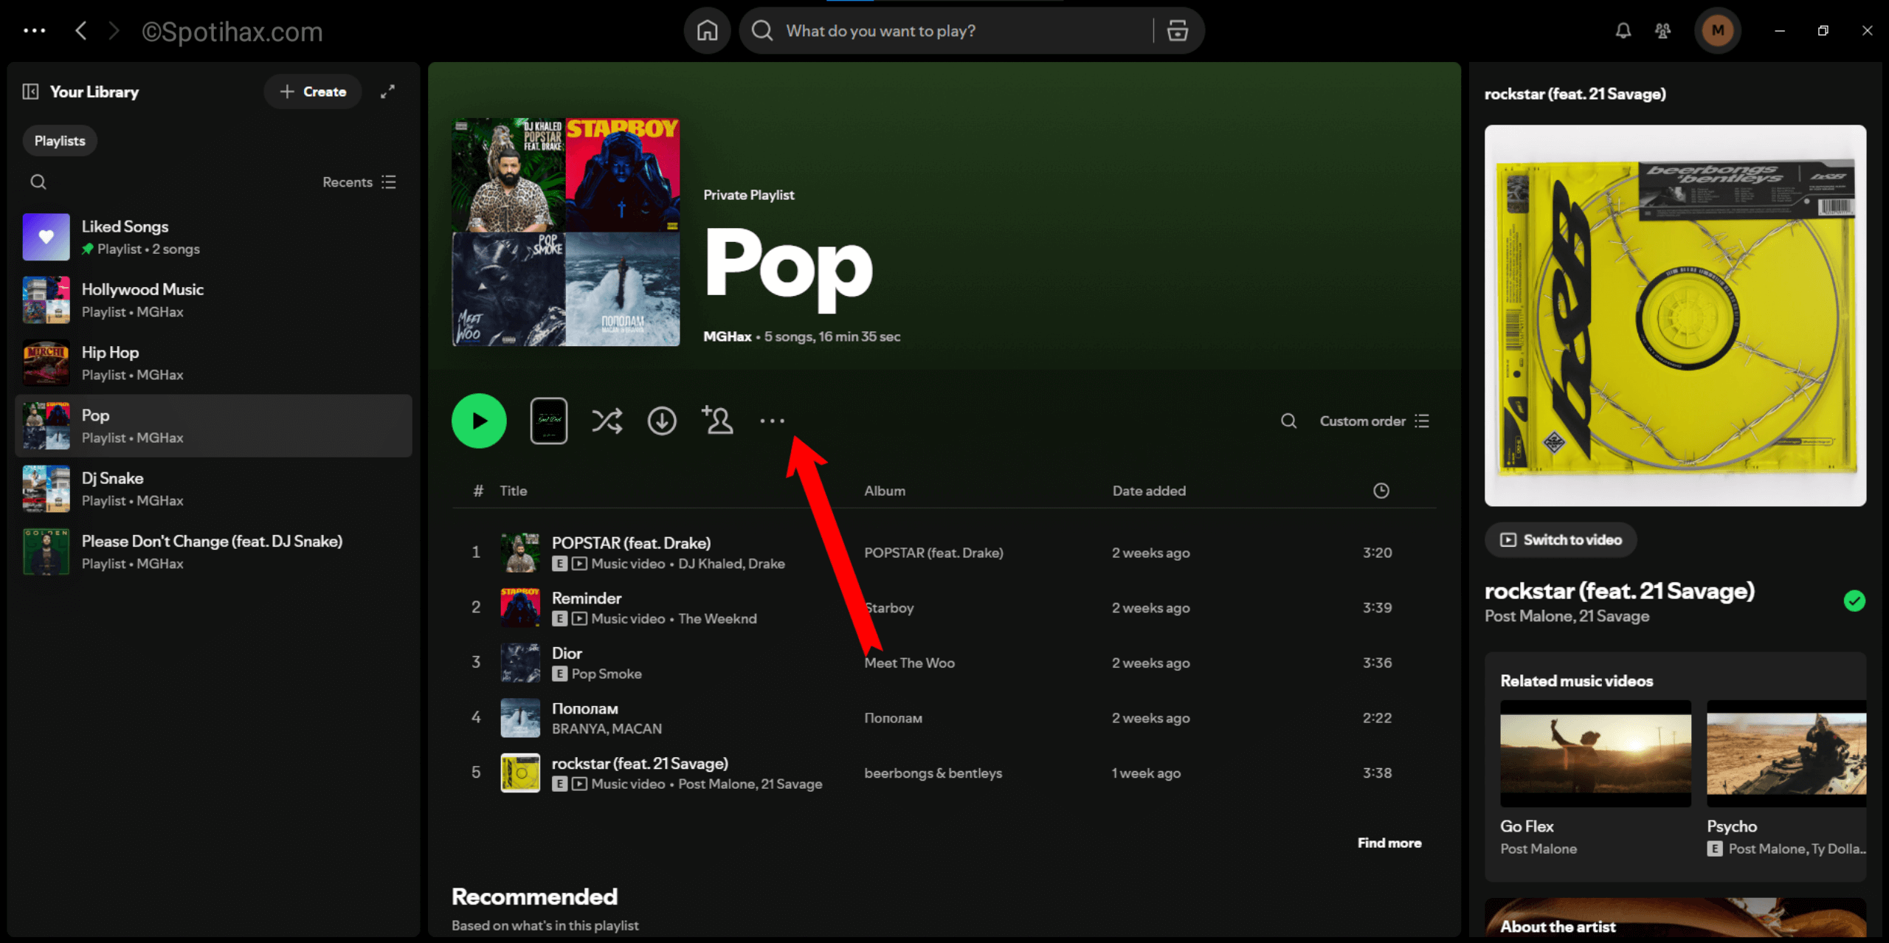
Task: Sort by duration clock icon
Action: point(1381,491)
